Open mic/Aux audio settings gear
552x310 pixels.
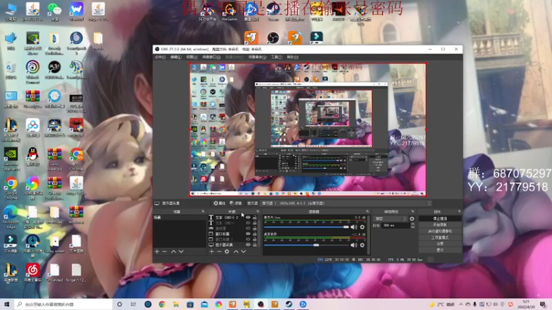pos(362,227)
